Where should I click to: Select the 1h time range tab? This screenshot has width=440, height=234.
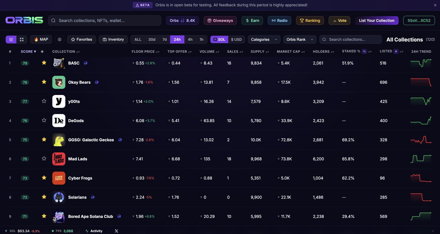point(202,39)
